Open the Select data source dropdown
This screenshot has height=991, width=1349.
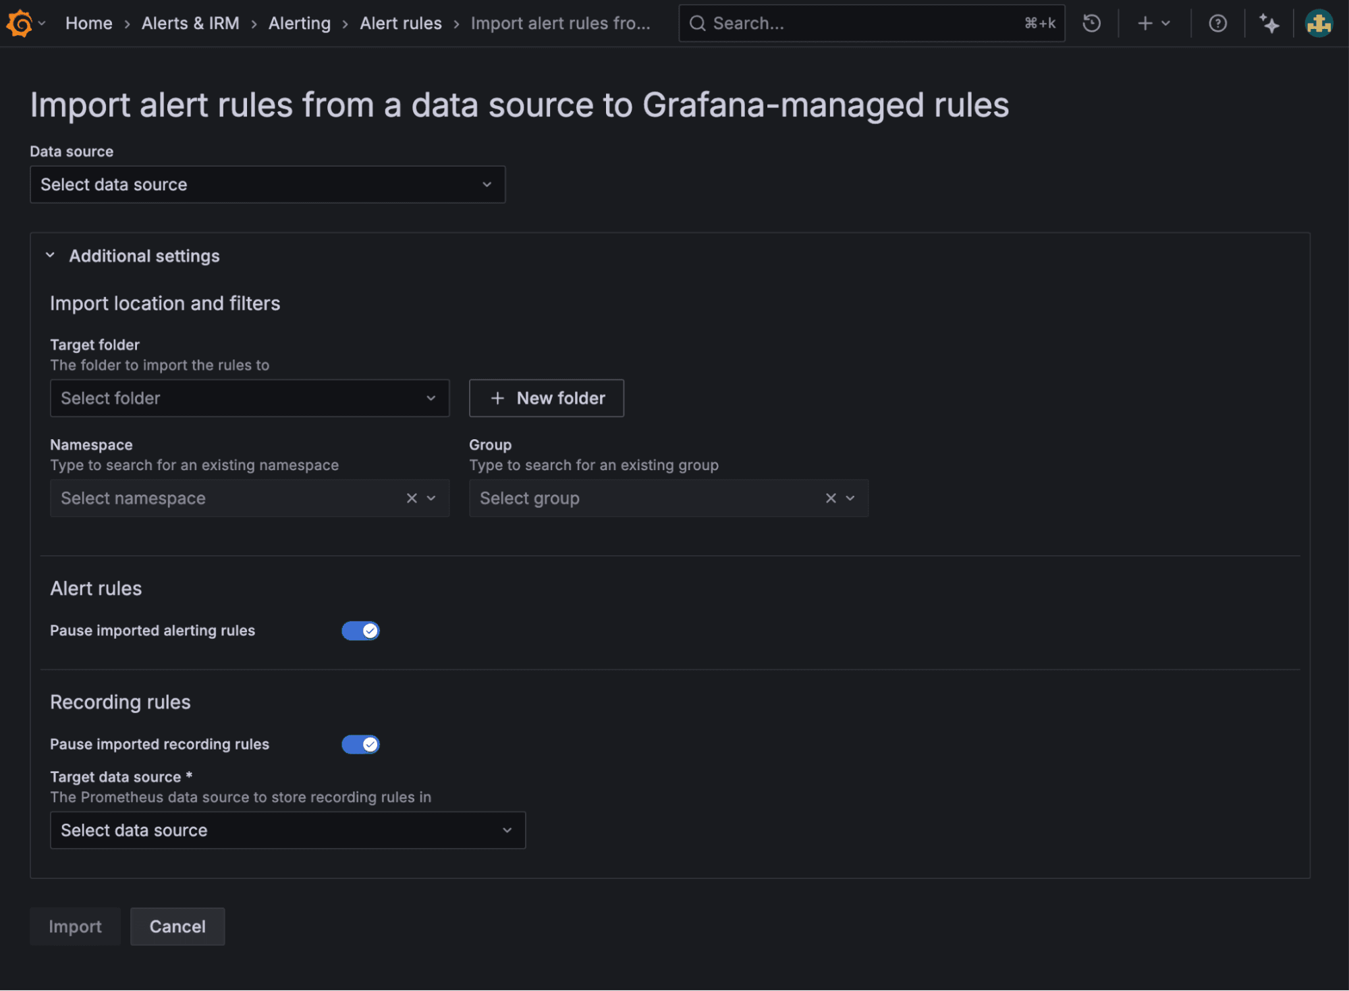(x=267, y=184)
